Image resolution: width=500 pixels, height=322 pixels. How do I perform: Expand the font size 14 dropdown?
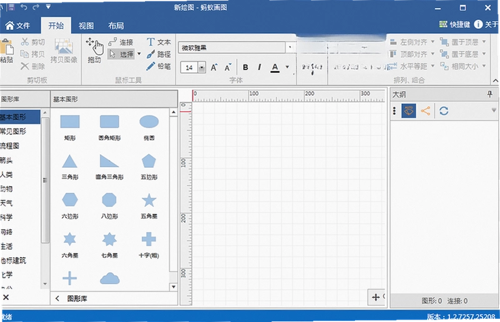point(201,67)
